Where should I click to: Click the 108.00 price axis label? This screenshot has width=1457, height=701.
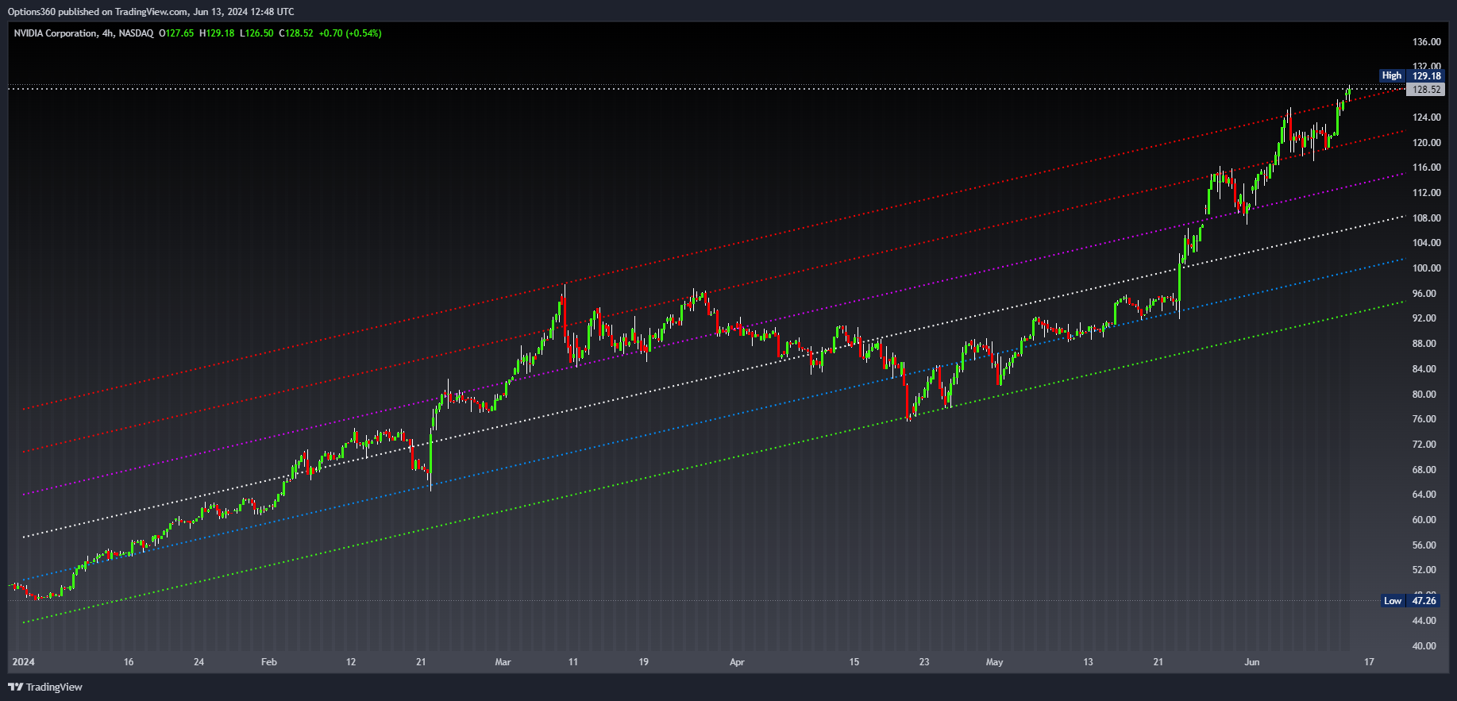coord(1427,218)
